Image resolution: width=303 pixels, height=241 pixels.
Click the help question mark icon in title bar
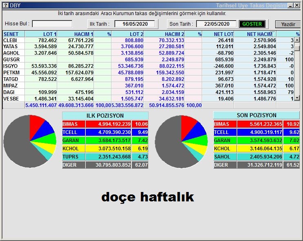pyautogui.click(x=6, y=5)
